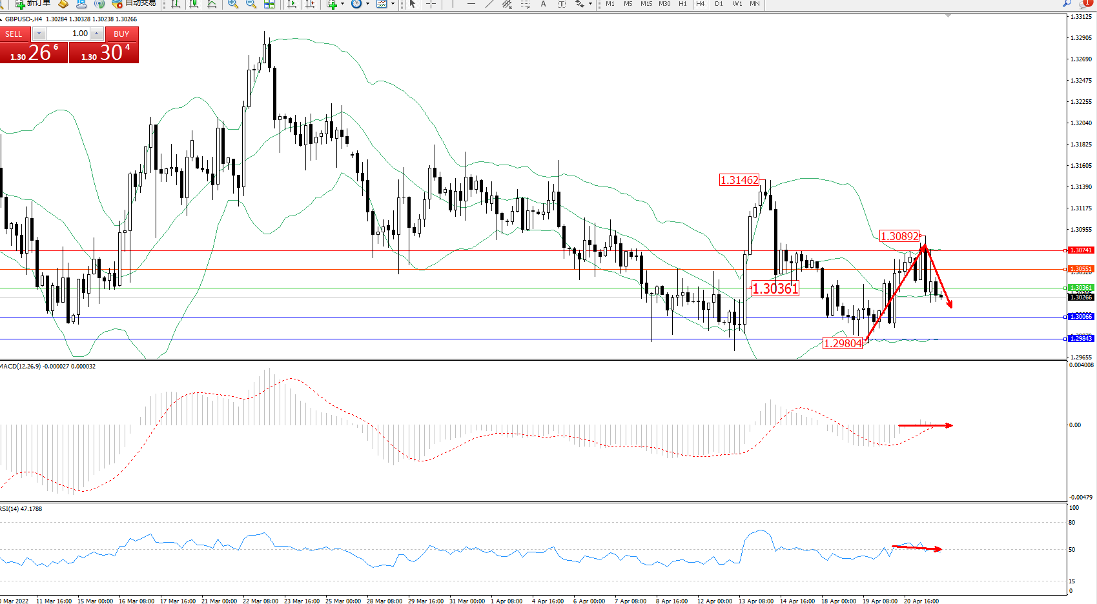Switch to the D1 timeframe

pos(719,4)
